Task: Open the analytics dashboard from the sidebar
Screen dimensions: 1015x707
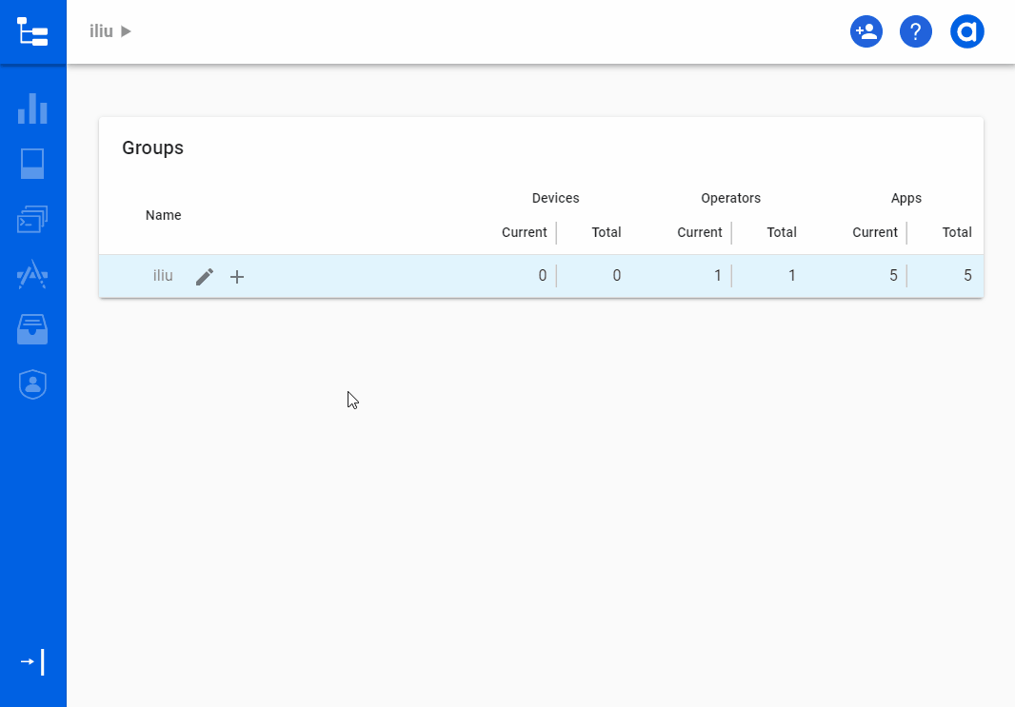Action: [x=32, y=109]
